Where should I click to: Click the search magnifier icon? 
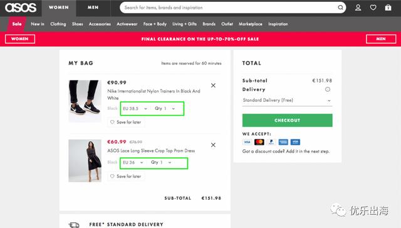[340, 7]
